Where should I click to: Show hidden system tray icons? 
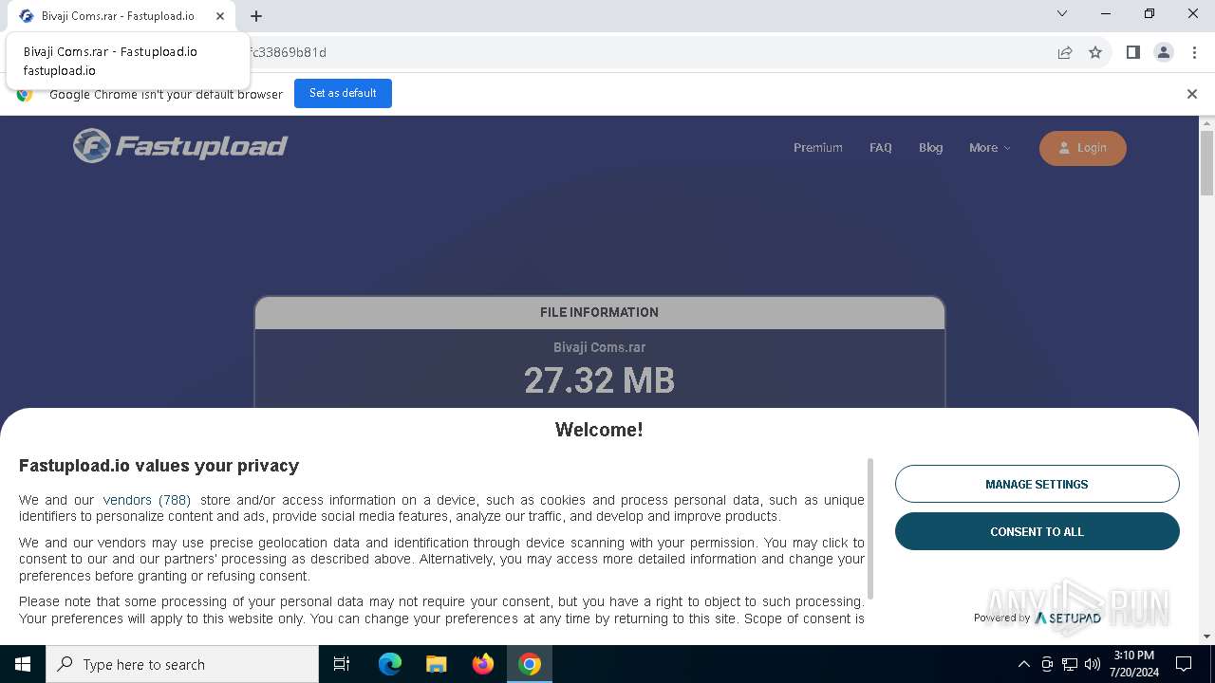click(1023, 664)
